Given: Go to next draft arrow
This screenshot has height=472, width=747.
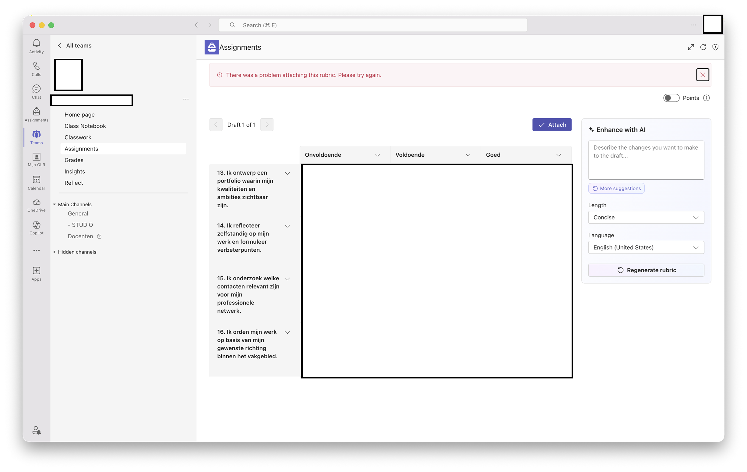Looking at the screenshot, I should tap(267, 125).
